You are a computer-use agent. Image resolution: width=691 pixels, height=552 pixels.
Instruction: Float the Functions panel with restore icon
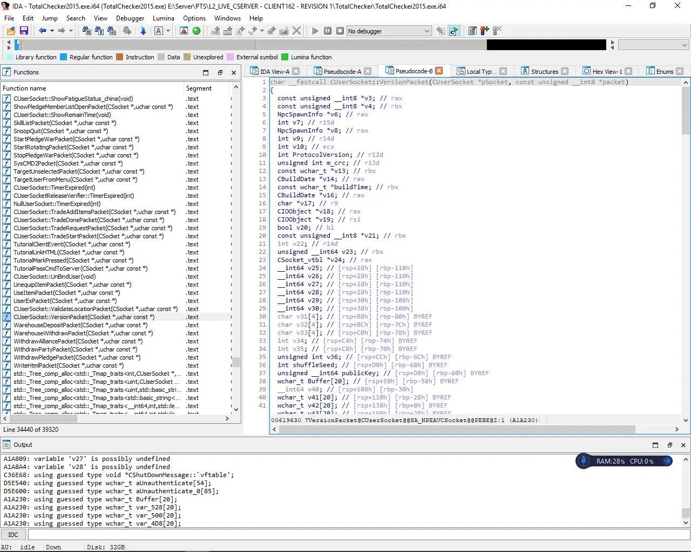(x=220, y=72)
